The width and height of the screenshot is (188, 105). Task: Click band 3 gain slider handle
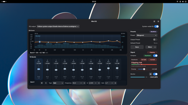click(x=56, y=70)
